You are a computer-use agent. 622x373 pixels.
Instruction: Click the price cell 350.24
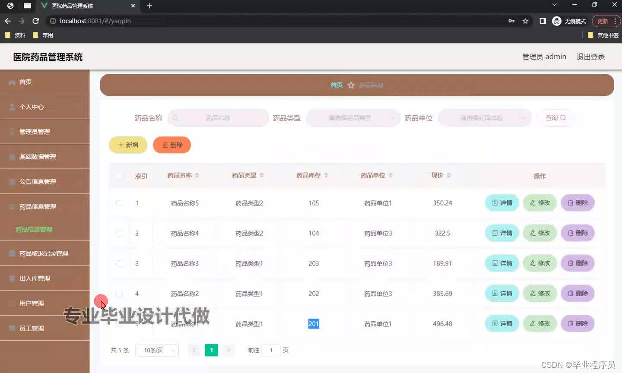443,203
